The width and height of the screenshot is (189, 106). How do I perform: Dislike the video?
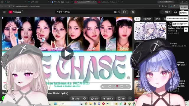[85, 99]
